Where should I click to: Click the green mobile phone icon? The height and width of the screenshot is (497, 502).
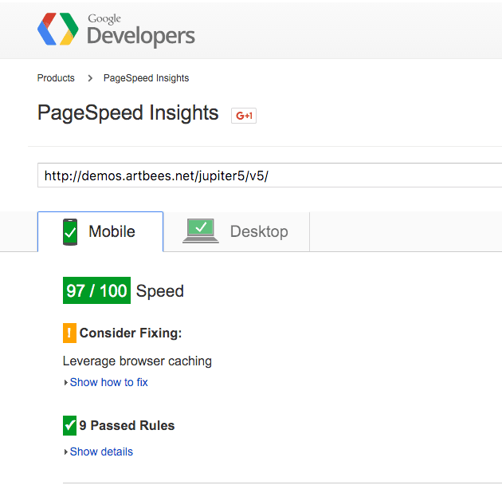pos(70,232)
